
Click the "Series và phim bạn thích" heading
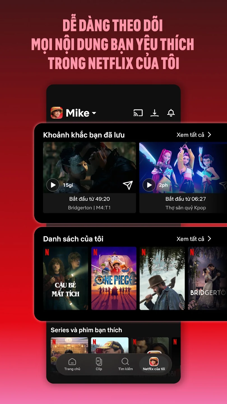click(86, 330)
